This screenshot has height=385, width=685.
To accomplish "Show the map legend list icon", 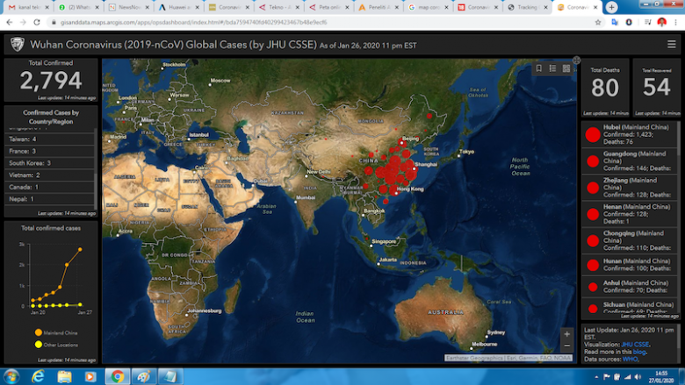I will click(x=553, y=68).
